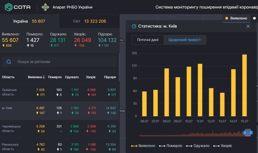Click the Померло total value 1 427
The image size is (258, 153).
tap(33, 40)
